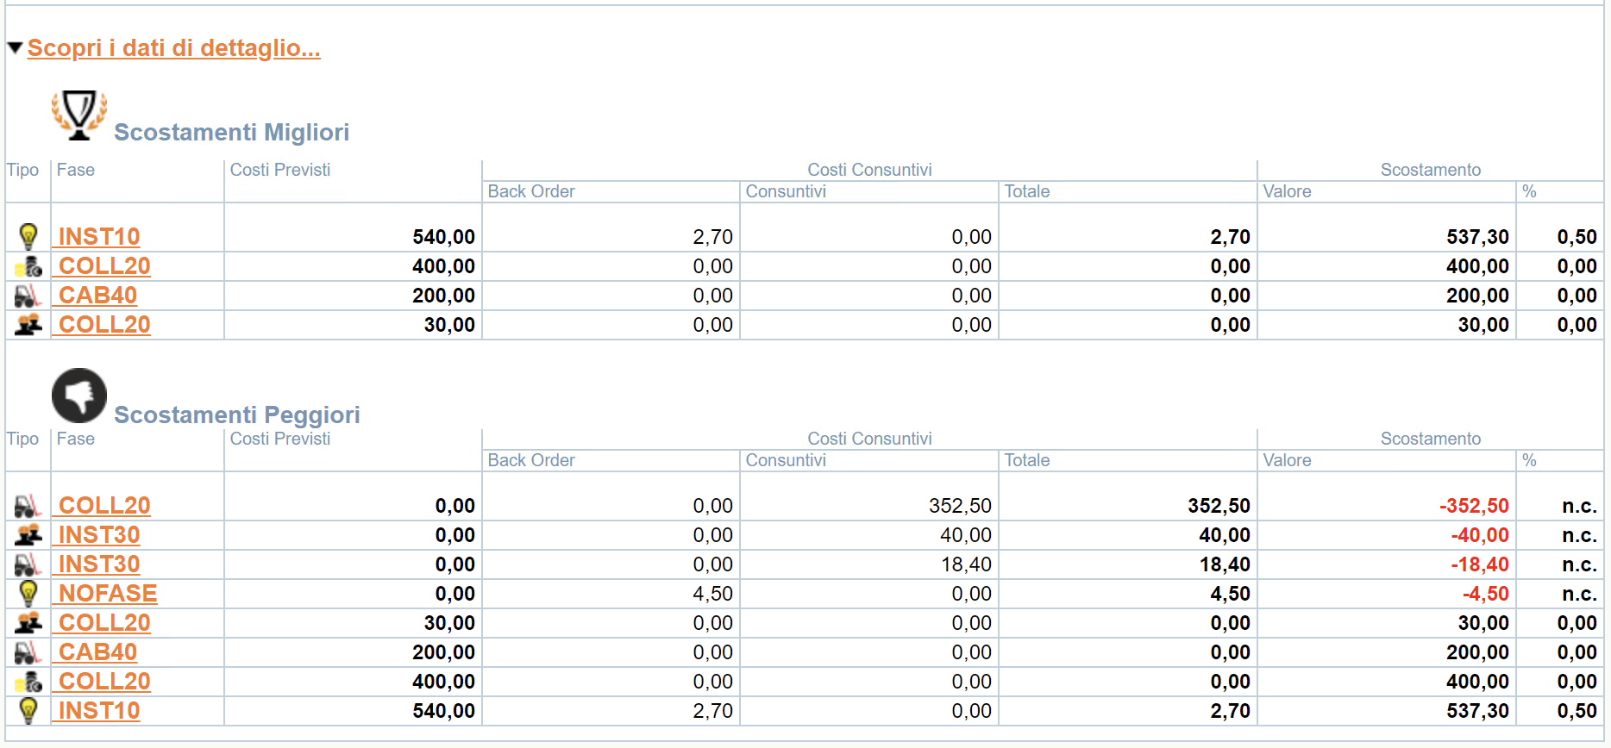Click forklift icon beside CAB40 in Migliori
The image size is (1611, 748).
(28, 296)
